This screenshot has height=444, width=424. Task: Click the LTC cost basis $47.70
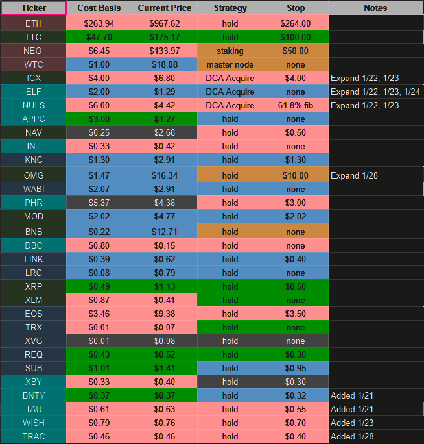[x=99, y=37]
